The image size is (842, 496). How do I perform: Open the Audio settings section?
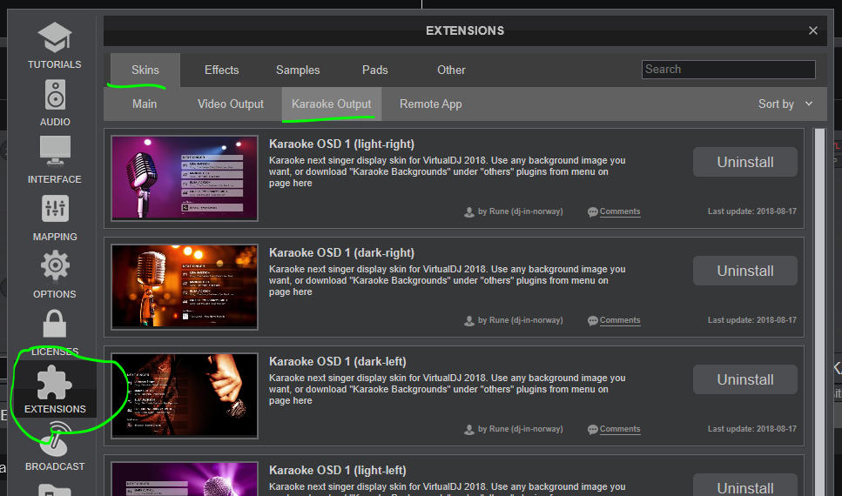click(55, 103)
